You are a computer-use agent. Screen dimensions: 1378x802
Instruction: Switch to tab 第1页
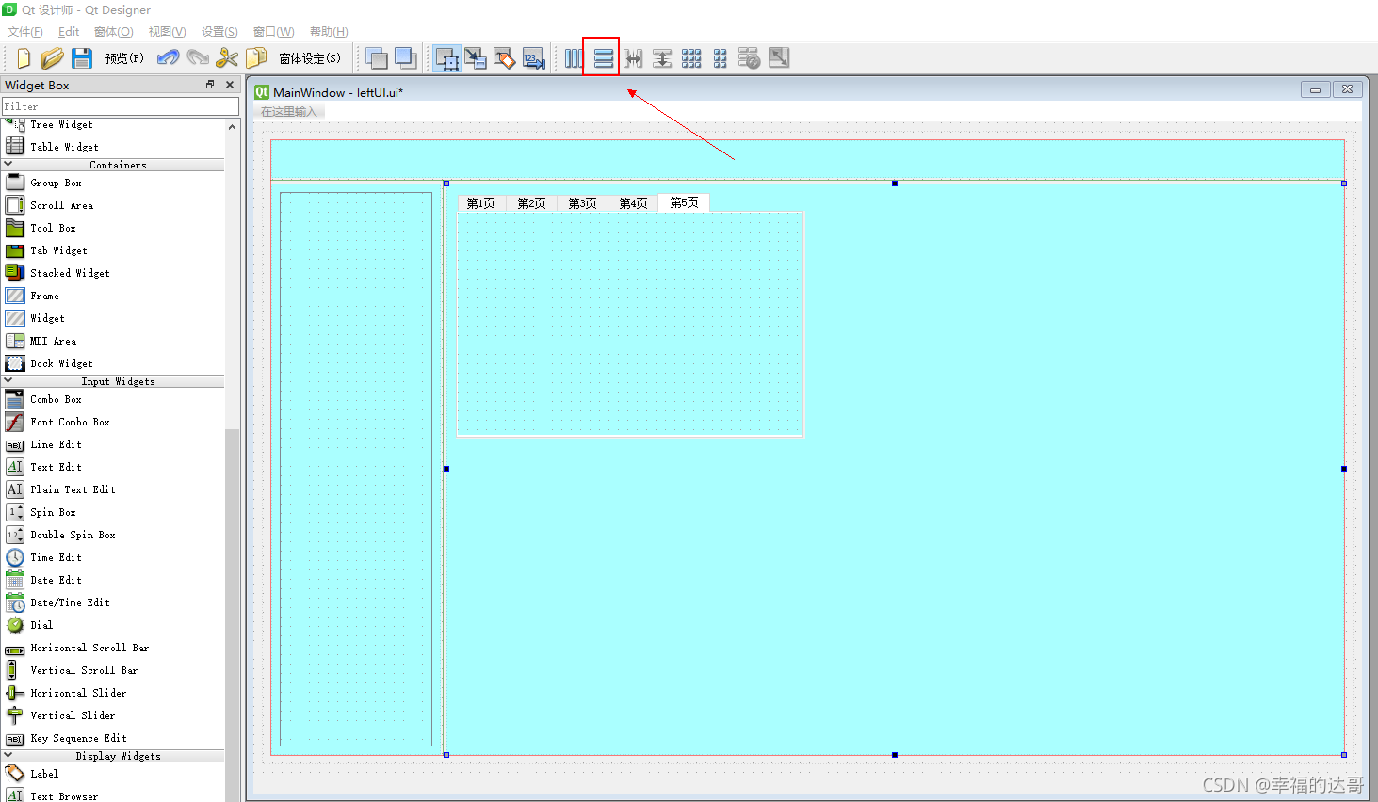(x=481, y=203)
